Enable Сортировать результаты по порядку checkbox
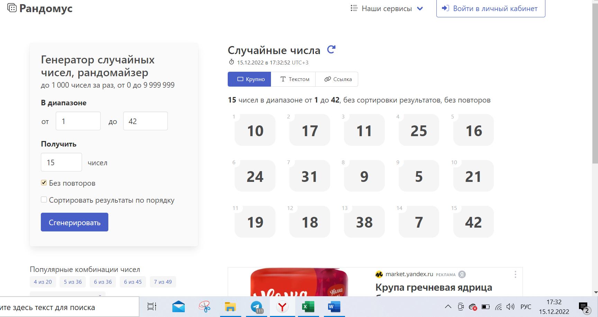The width and height of the screenshot is (598, 317). click(44, 200)
